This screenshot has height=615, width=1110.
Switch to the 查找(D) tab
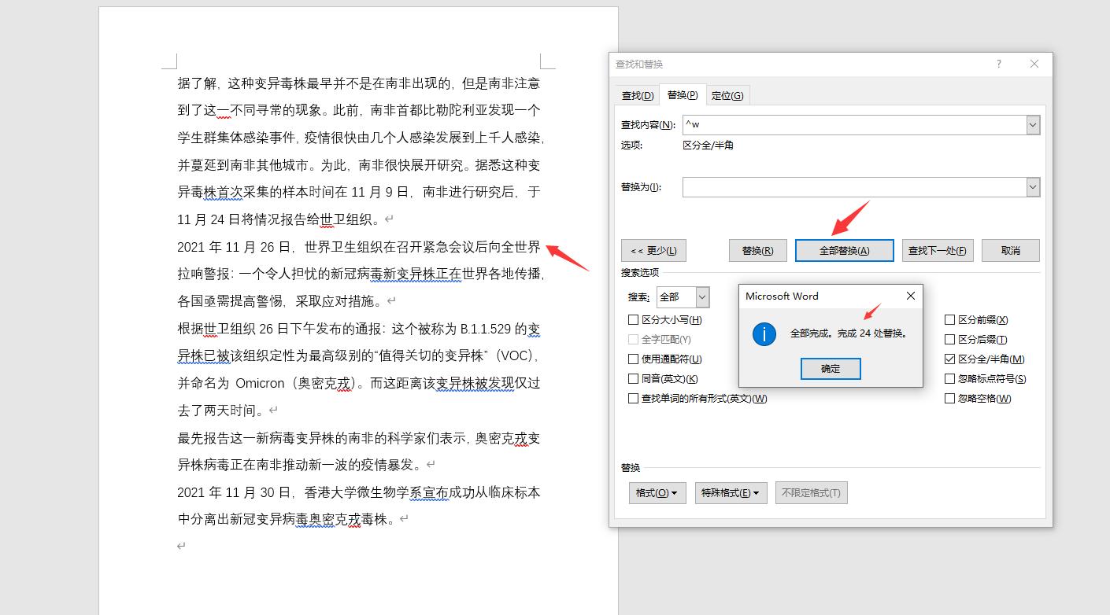(636, 94)
